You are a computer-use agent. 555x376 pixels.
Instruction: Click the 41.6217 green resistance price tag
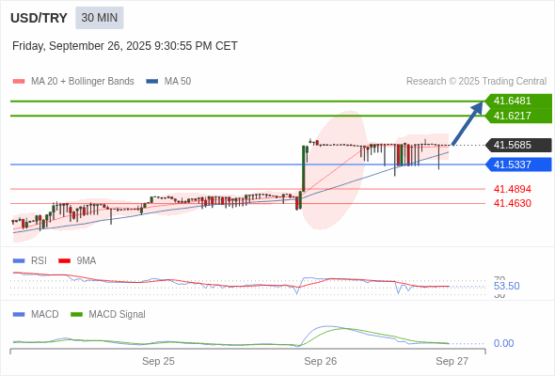click(x=518, y=116)
